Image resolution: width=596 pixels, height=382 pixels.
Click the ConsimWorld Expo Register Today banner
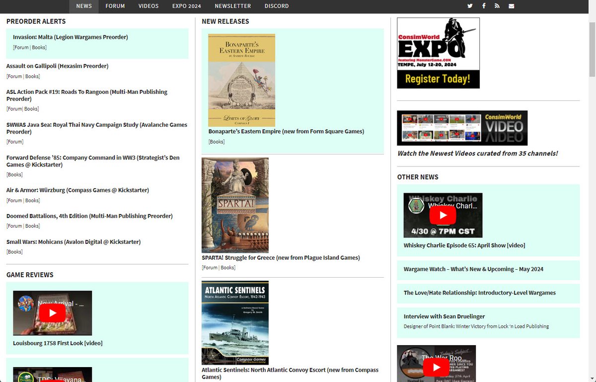click(438, 53)
